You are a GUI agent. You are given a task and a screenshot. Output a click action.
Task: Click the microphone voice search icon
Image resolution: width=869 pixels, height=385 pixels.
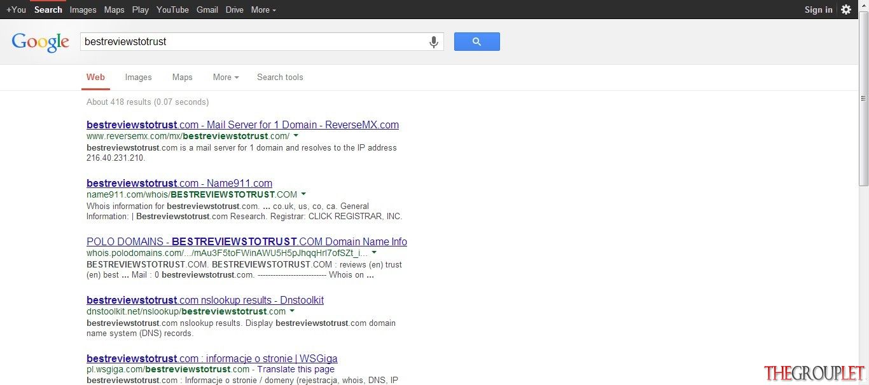tap(434, 42)
